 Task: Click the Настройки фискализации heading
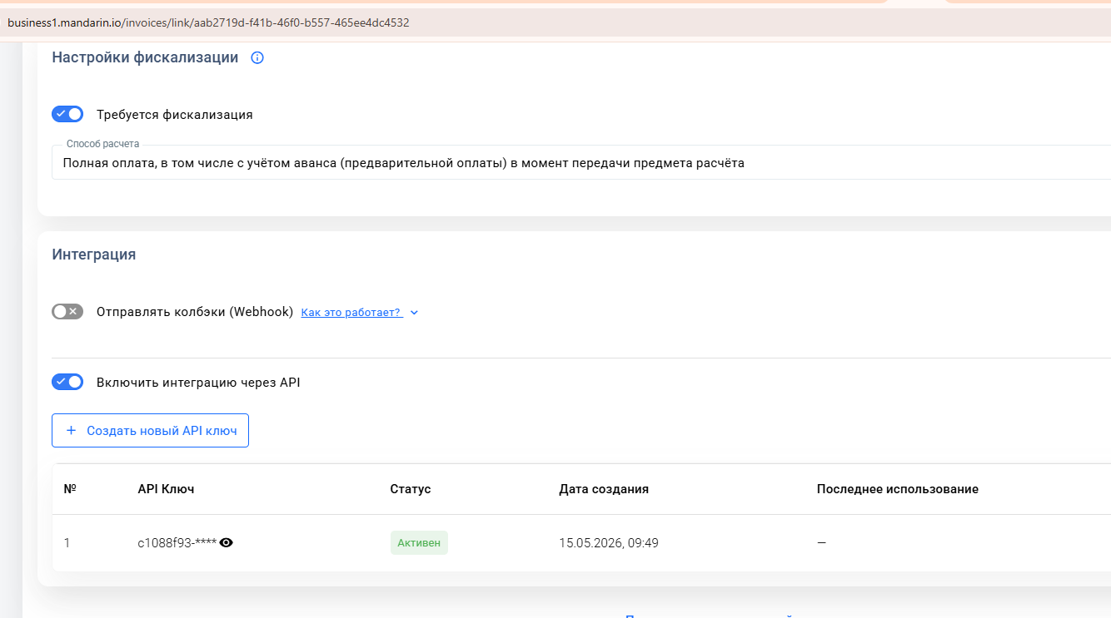pos(145,57)
